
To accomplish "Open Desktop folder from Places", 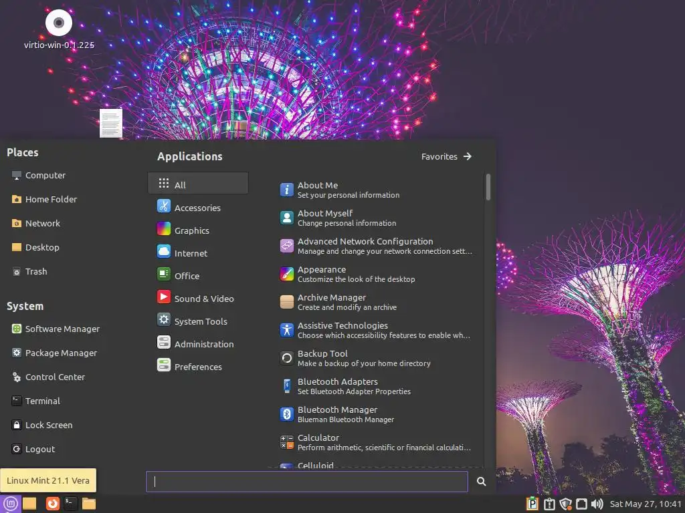I will pyautogui.click(x=35, y=247).
